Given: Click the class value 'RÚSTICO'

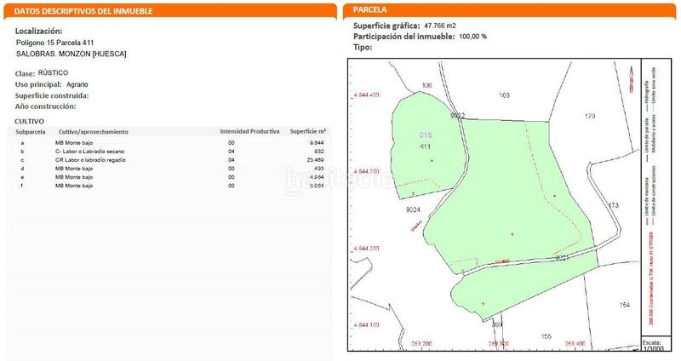Looking at the screenshot, I should click(53, 72).
